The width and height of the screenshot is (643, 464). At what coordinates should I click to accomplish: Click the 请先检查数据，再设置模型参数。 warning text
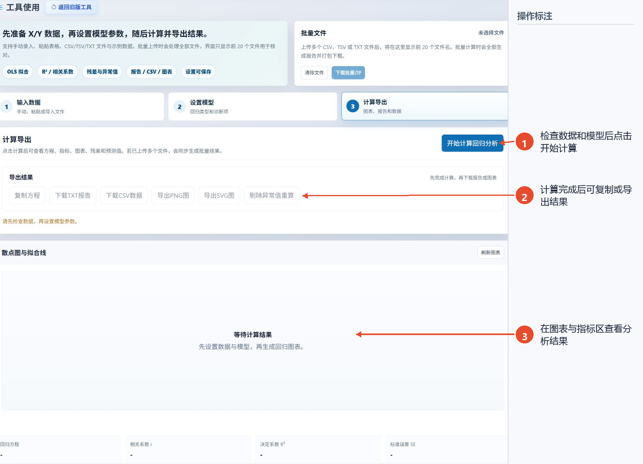click(x=41, y=221)
